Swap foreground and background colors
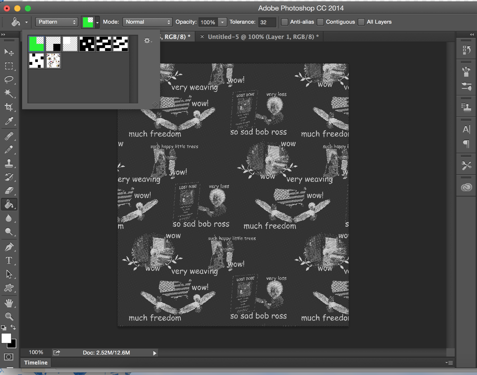 [13, 327]
